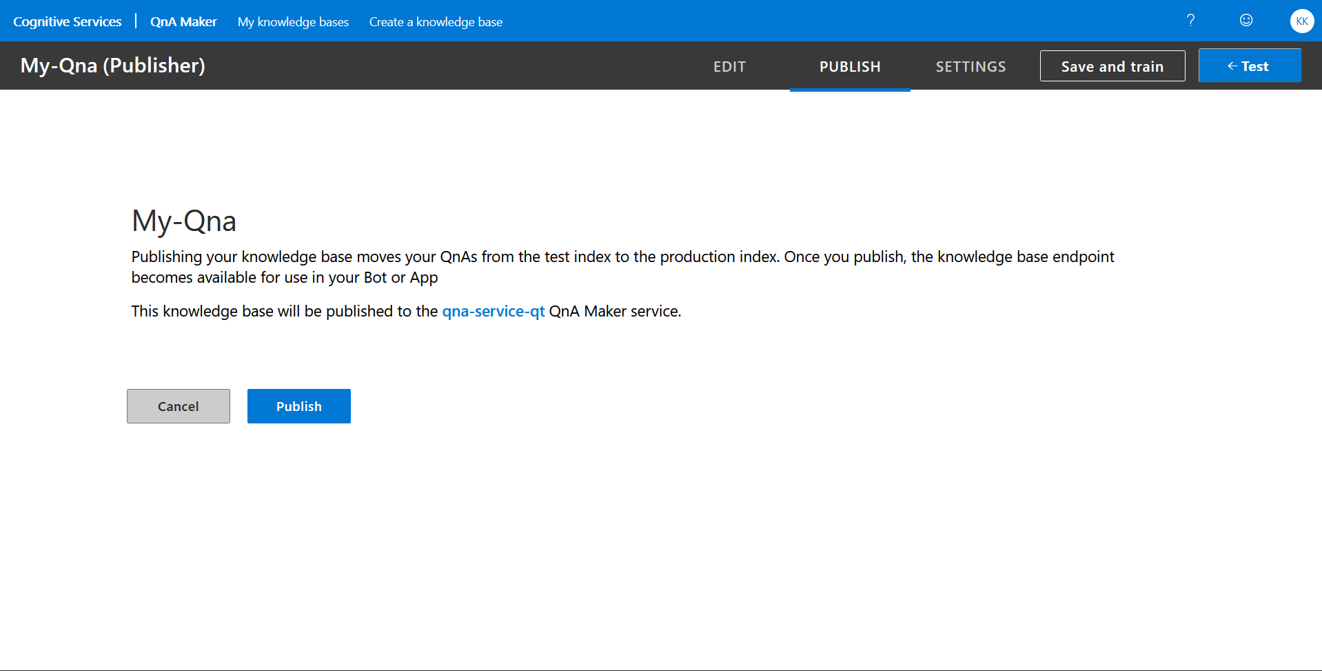The height and width of the screenshot is (671, 1322).
Task: Open the help question mark icon
Action: [1190, 21]
